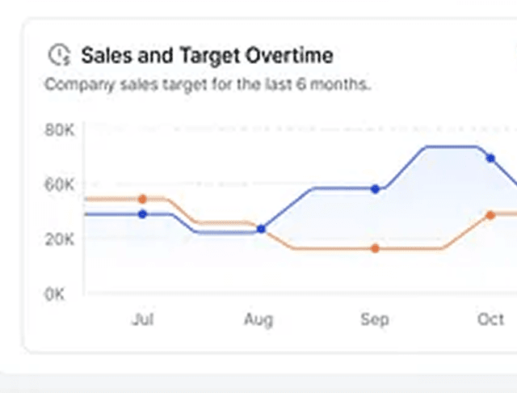The height and width of the screenshot is (393, 517).
Task: Click the 60K y-axis label
Action: (59, 185)
